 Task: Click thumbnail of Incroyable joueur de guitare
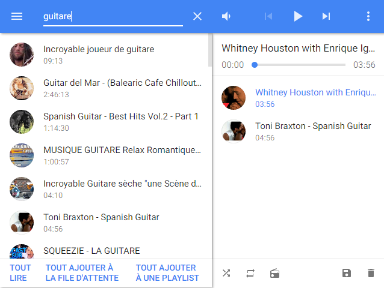pos(22,55)
